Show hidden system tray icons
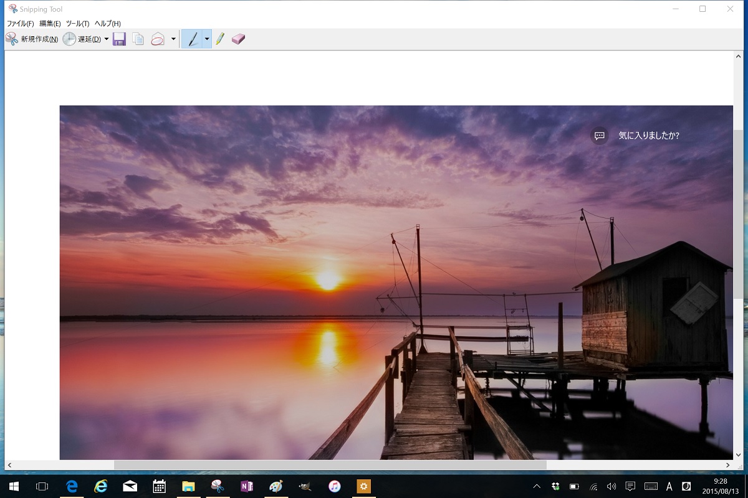 537,486
